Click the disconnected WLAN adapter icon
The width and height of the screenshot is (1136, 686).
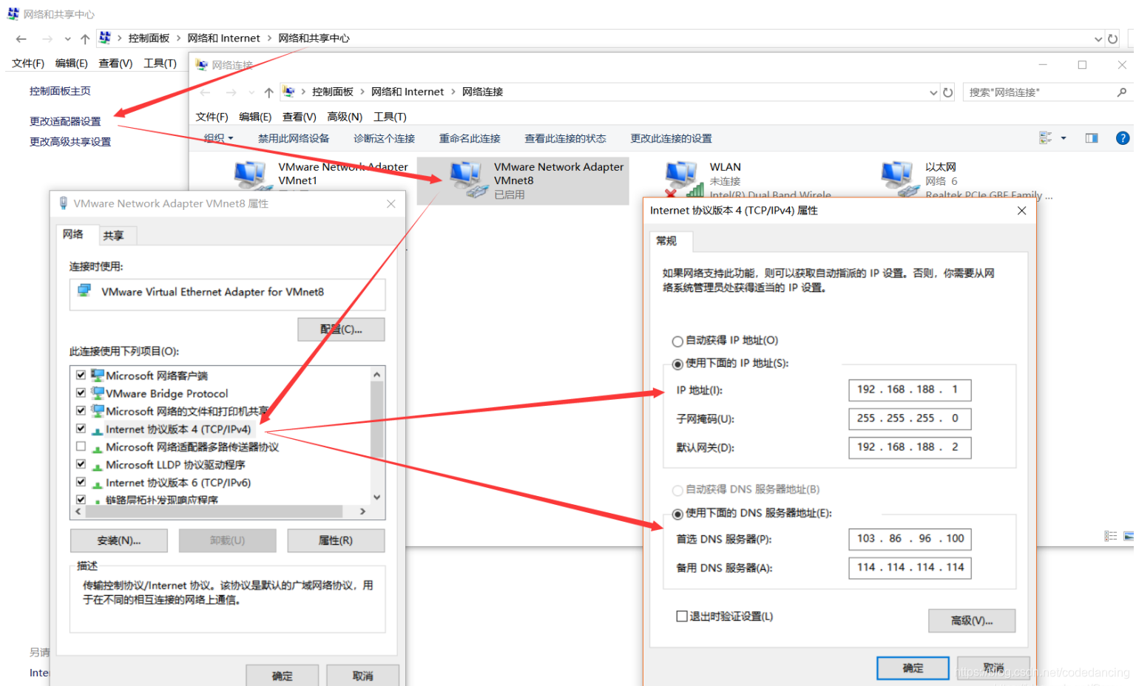click(680, 176)
